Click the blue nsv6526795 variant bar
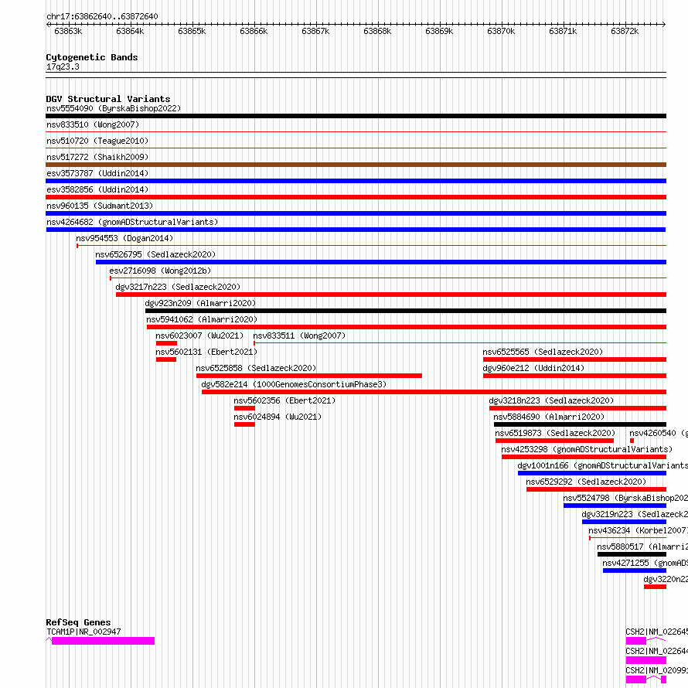The height and width of the screenshot is (688, 688). click(x=381, y=262)
